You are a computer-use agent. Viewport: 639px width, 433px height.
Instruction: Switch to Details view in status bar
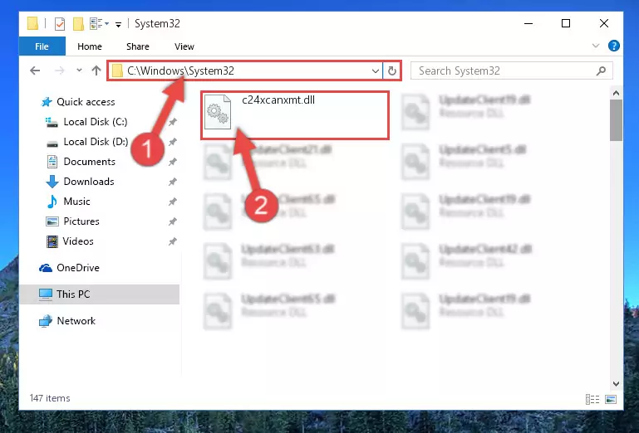coord(592,399)
